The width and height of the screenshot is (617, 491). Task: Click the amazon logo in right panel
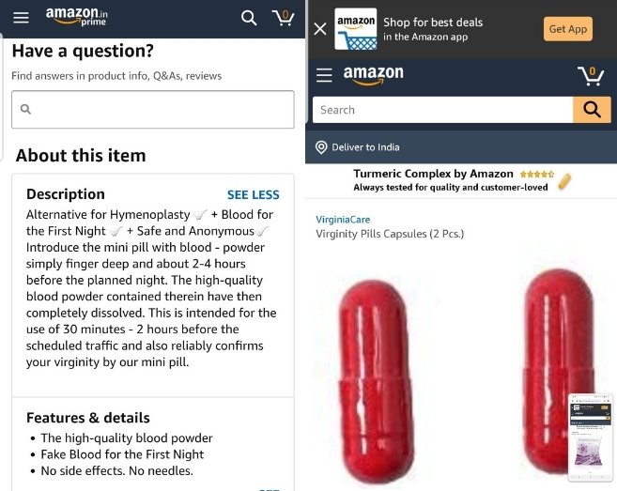click(x=373, y=75)
